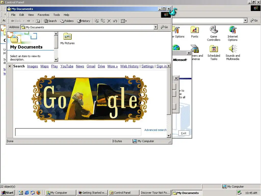Click the Google search input field

78,132
